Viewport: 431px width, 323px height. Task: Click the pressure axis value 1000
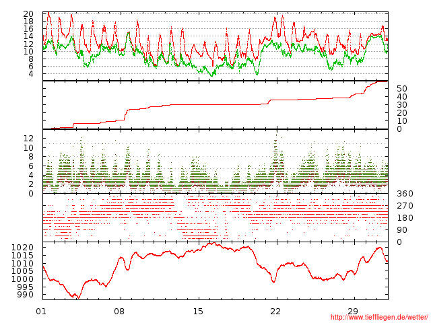(22, 279)
